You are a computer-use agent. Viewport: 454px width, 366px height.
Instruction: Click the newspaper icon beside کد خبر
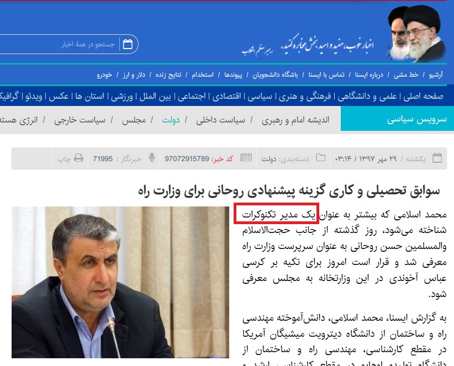[x=246, y=158]
